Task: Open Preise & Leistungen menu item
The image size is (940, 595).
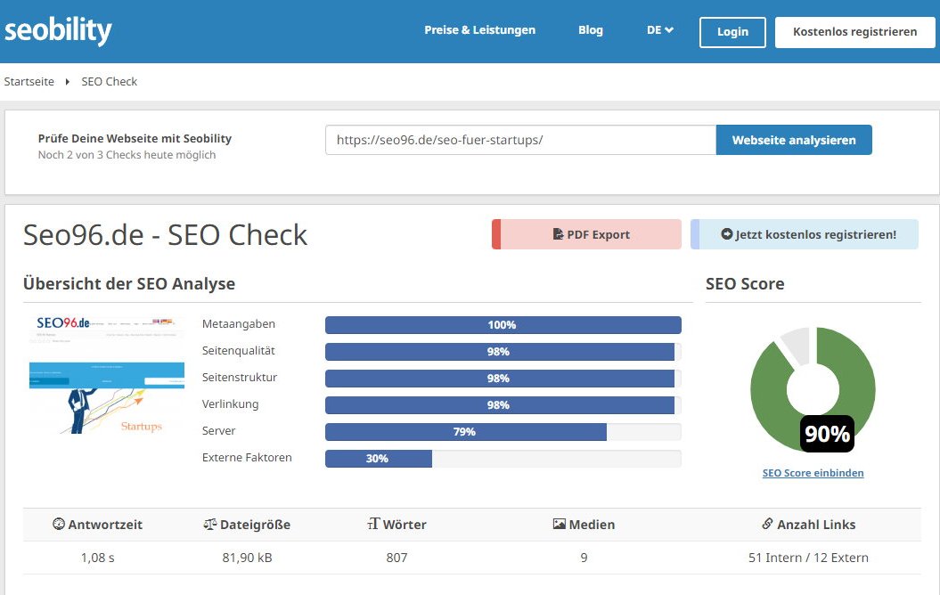Action: tap(479, 30)
